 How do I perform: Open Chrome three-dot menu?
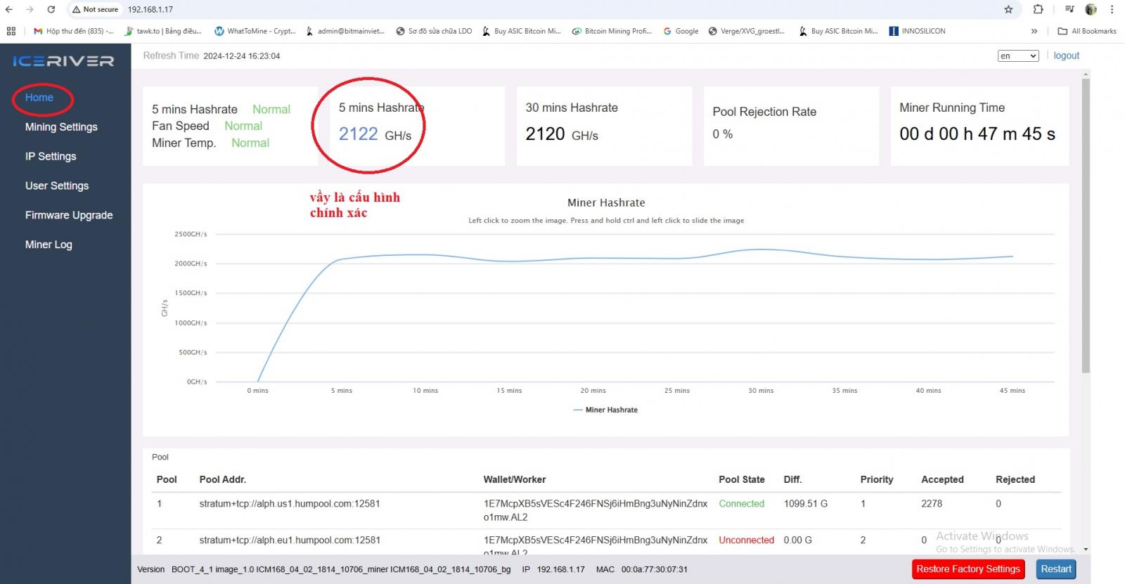click(1112, 9)
